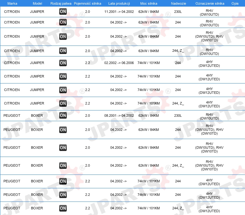Click the Moc silnika column header
Screen dimensions: 245x215
[x=149, y=3]
